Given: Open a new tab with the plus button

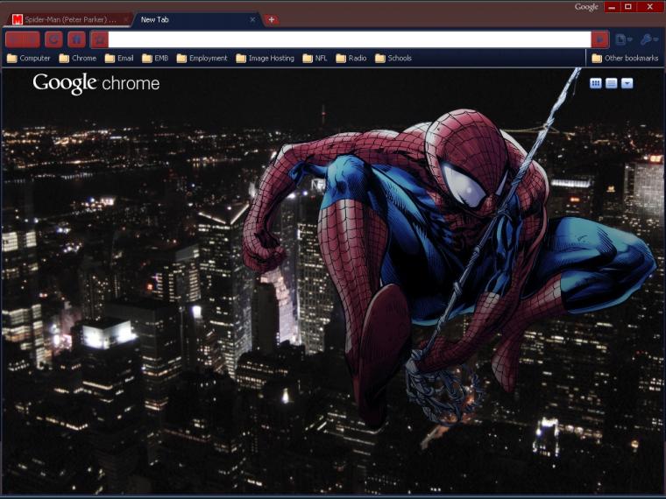Looking at the screenshot, I should click(x=272, y=19).
